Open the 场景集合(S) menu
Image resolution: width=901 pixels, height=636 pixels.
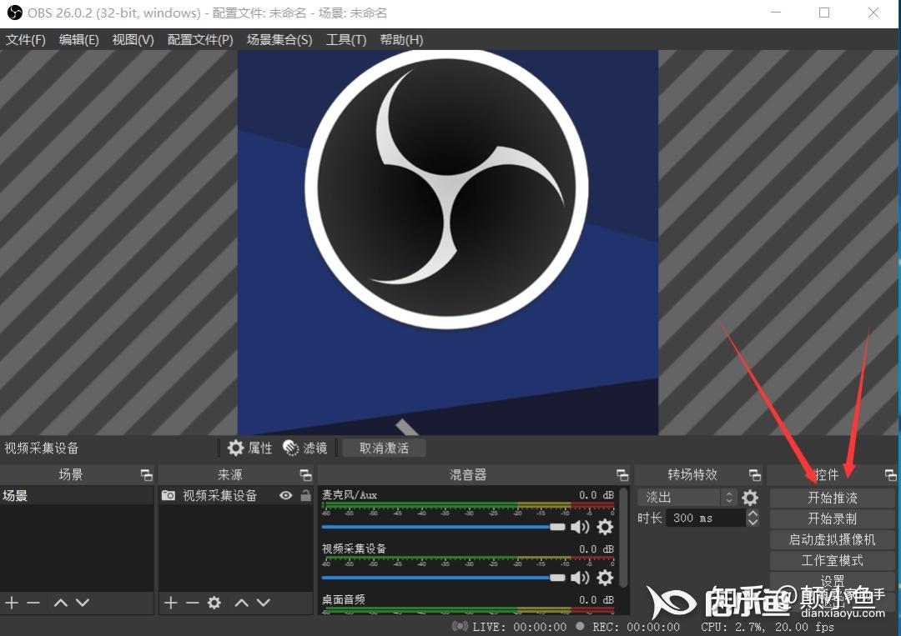(279, 40)
